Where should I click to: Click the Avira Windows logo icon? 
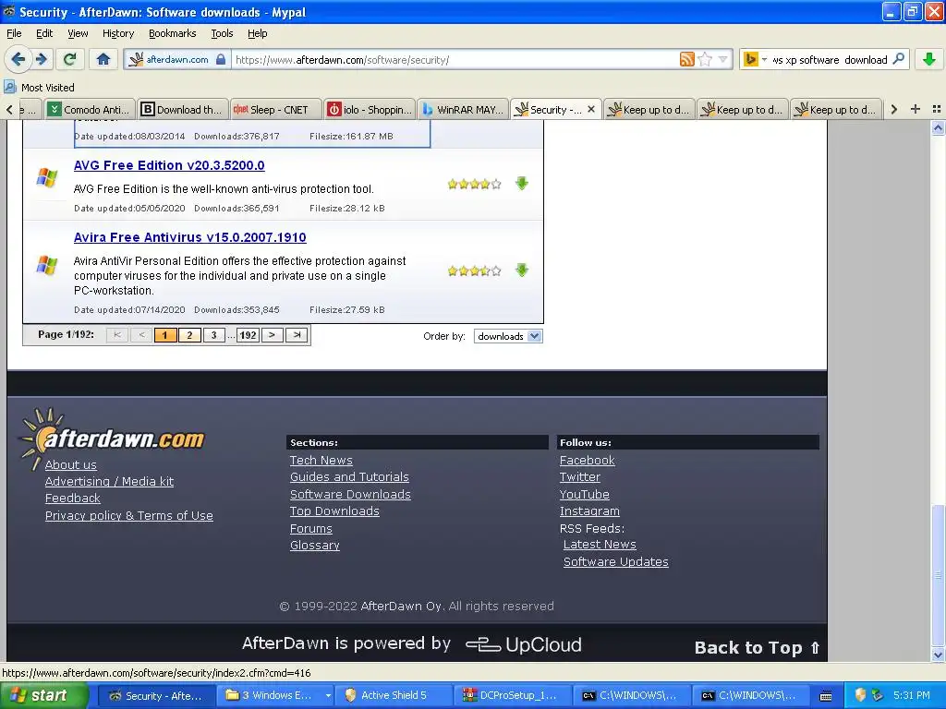point(47,265)
